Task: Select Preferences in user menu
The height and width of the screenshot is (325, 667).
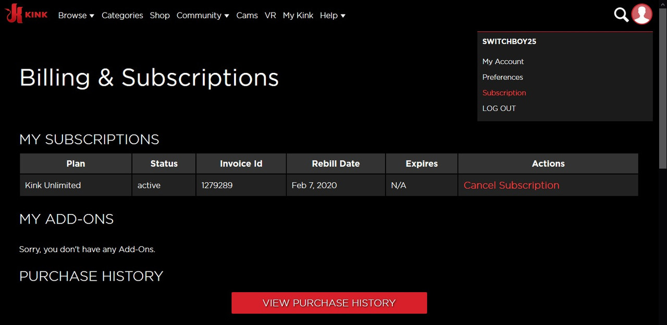Action: coord(502,77)
